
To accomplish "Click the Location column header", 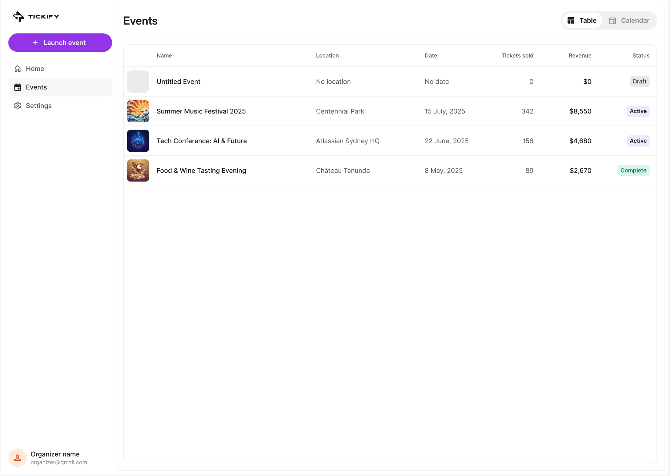I will 327,55.
